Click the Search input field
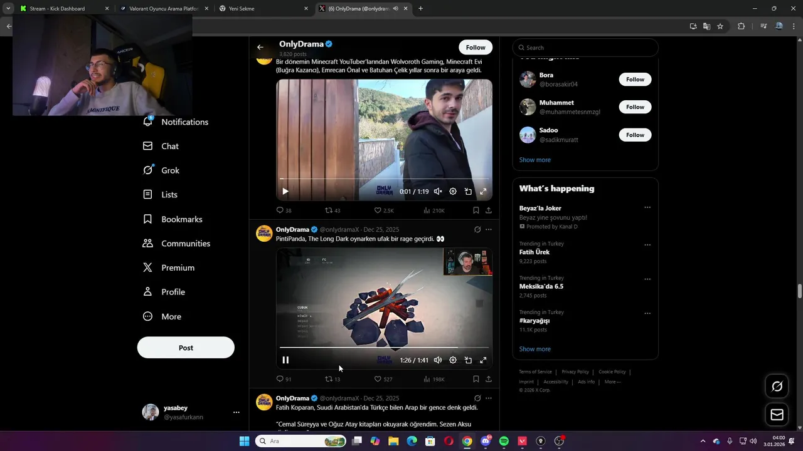The height and width of the screenshot is (451, 803). (585, 48)
